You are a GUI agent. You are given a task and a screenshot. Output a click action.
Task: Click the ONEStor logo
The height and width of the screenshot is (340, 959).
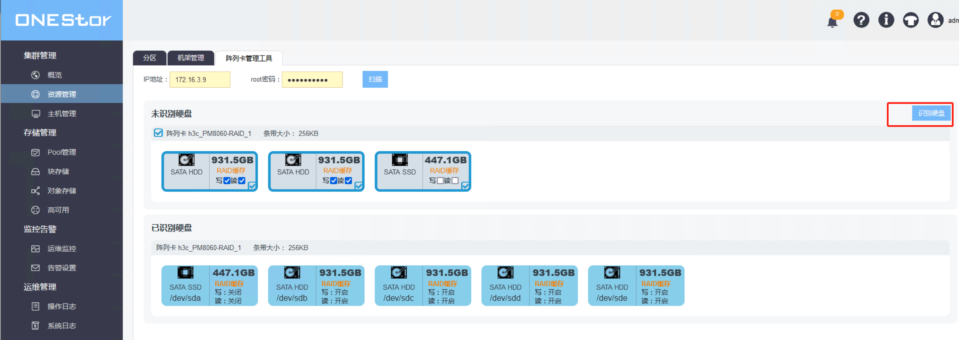pyautogui.click(x=63, y=20)
